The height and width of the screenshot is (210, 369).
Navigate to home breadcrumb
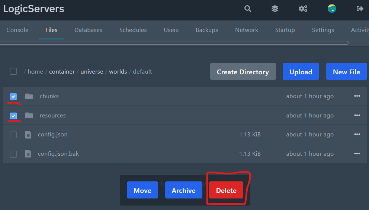(35, 71)
